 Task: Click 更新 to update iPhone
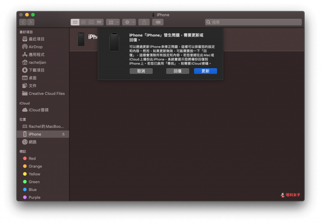[205, 71]
